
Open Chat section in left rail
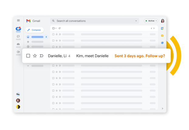tap(18, 36)
